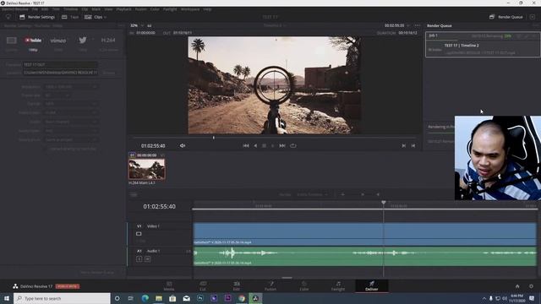Viewport: 541px width, 304px height.
Task: Open Google Chrome from the taskbar
Action: click(x=242, y=298)
